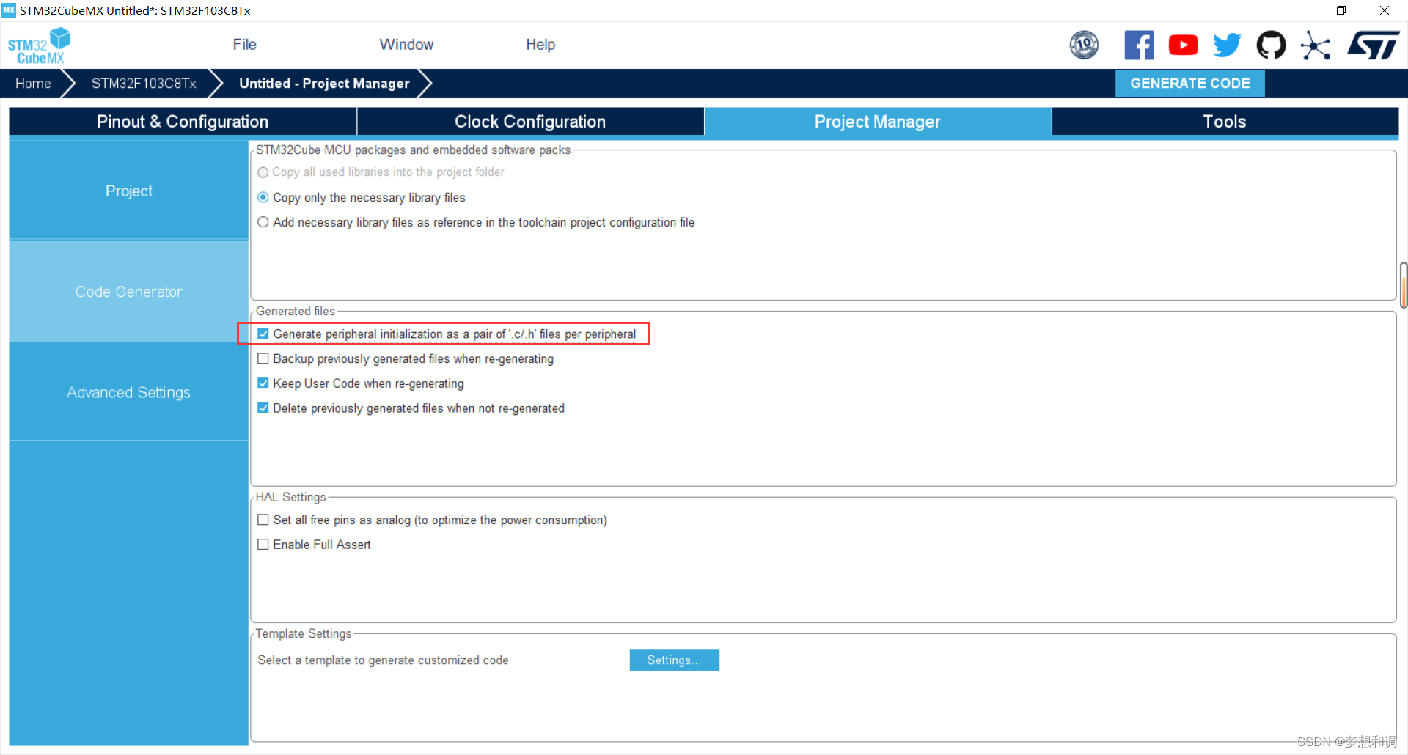This screenshot has height=755, width=1408.
Task: Open the Advanced Settings side section
Action: point(128,392)
